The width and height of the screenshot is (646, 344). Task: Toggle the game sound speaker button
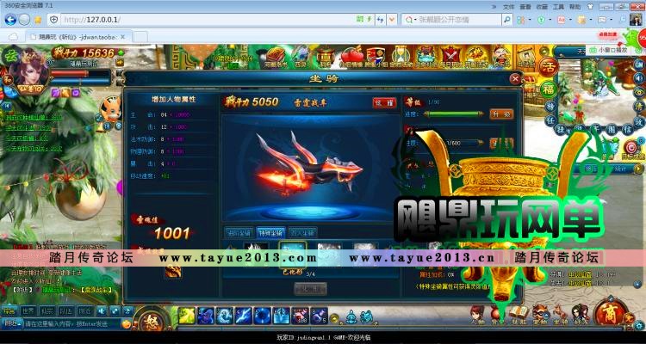638,77
